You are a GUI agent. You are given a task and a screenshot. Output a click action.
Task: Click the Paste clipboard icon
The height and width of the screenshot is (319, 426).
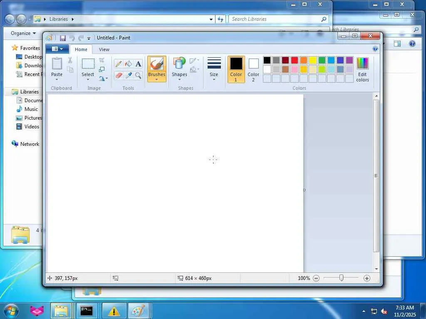pos(57,64)
